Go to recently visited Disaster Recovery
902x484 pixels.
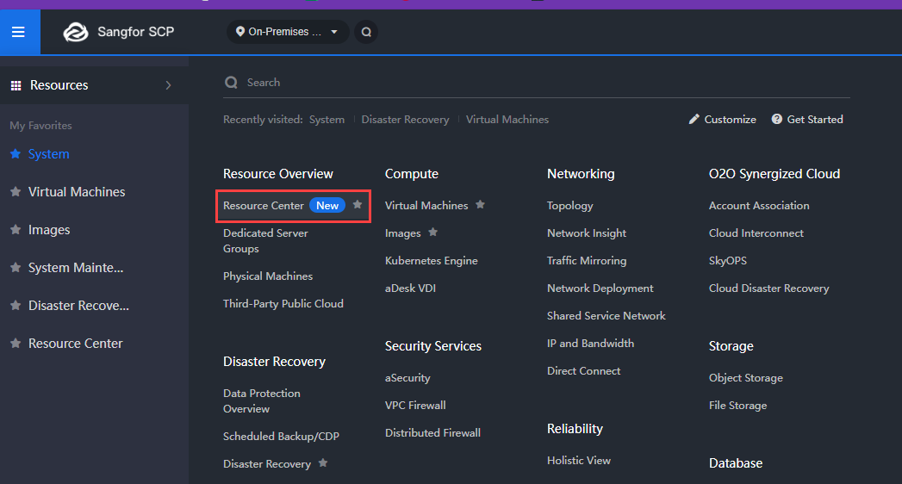pos(405,120)
